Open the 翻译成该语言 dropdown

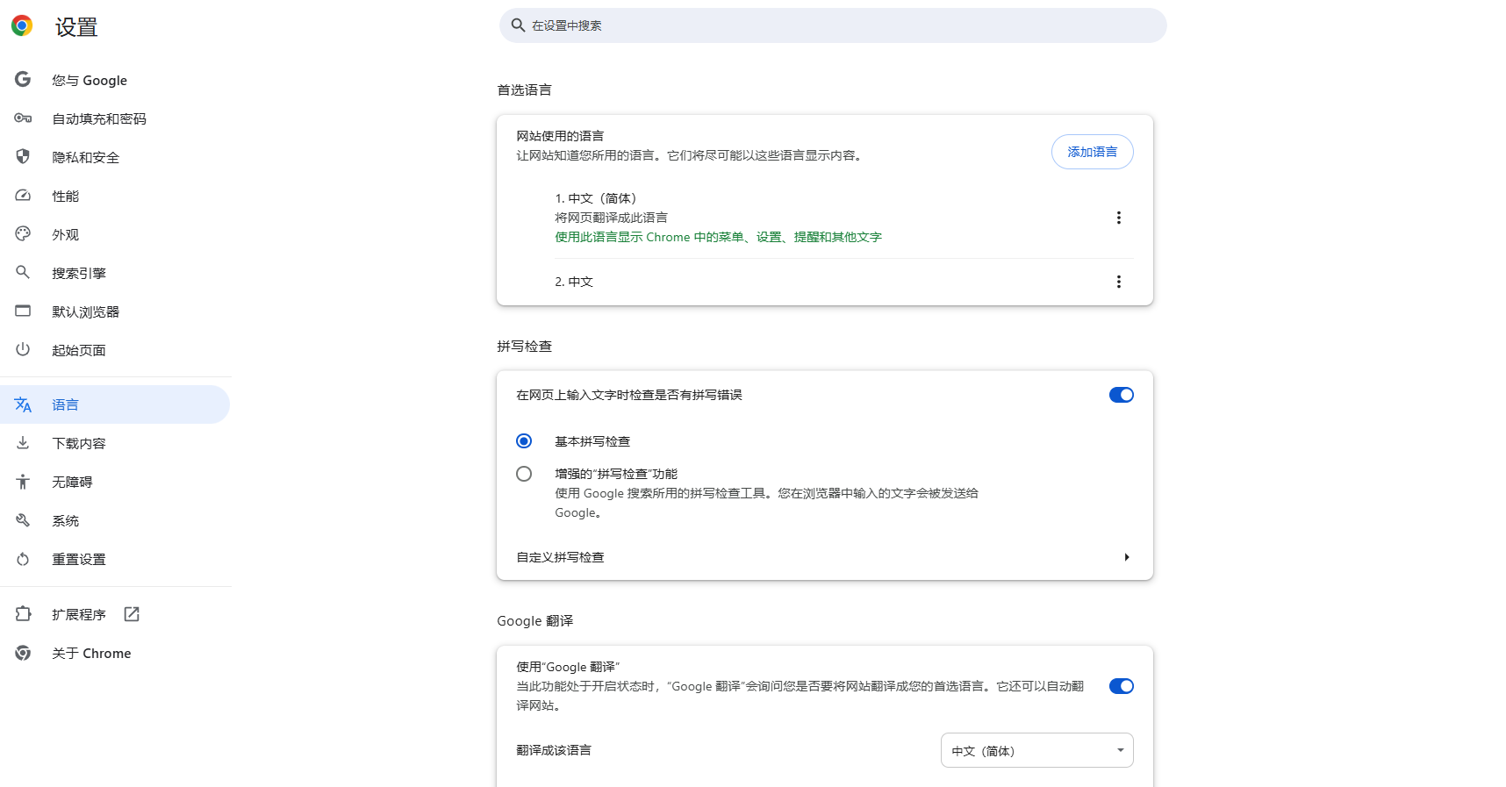[x=1036, y=750]
